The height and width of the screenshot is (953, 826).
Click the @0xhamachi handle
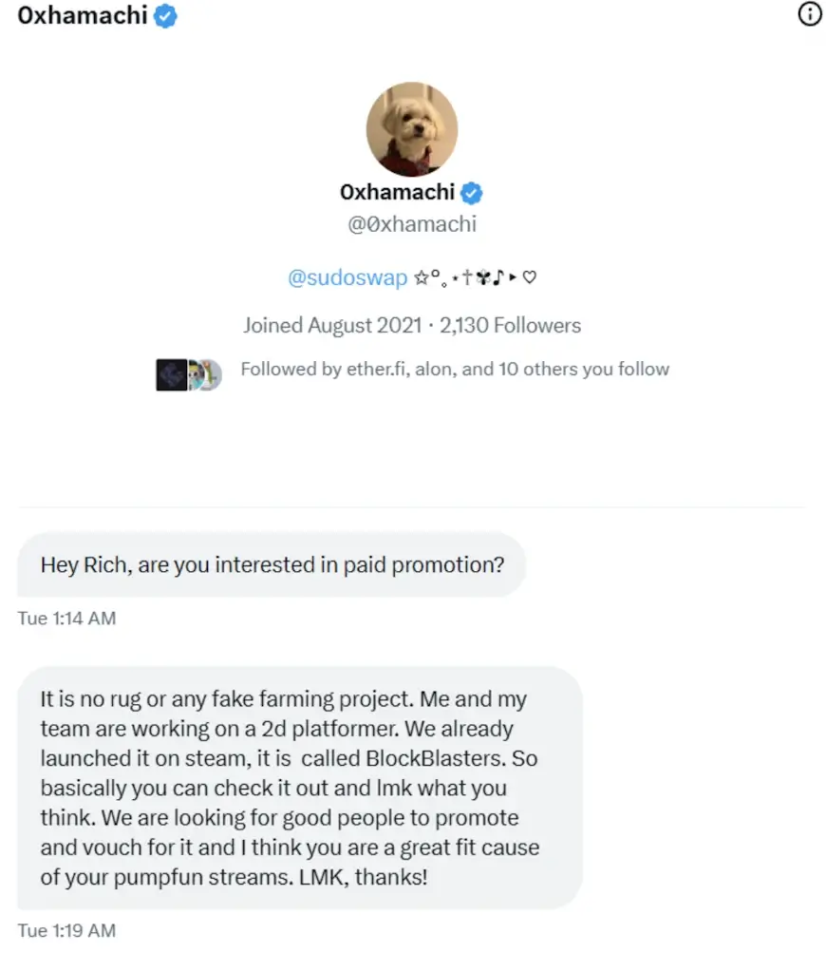click(x=412, y=225)
